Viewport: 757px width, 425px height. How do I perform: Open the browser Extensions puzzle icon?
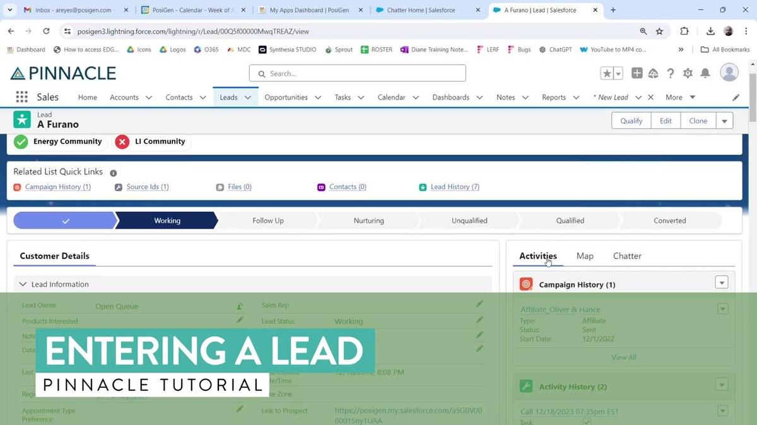click(x=684, y=31)
